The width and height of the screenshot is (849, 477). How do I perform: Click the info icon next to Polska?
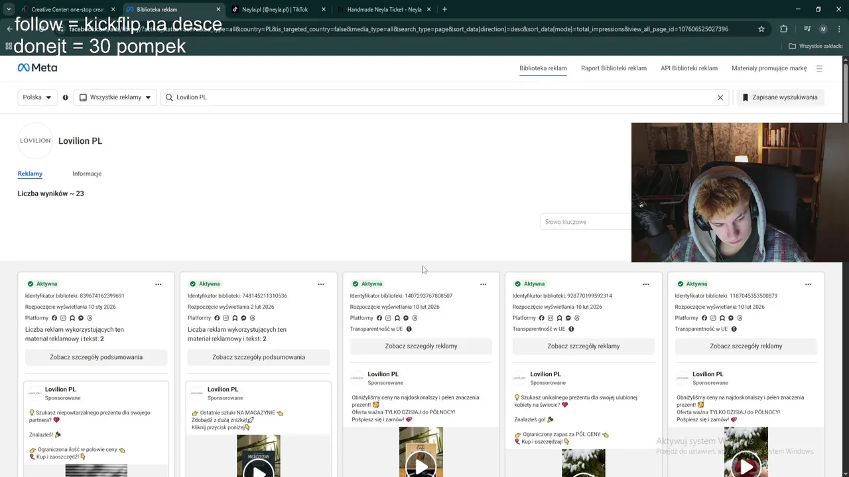[x=65, y=97]
